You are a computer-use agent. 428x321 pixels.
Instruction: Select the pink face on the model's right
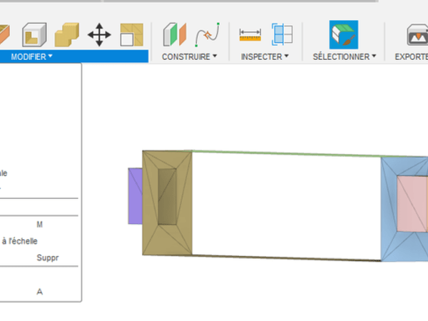[x=412, y=203]
